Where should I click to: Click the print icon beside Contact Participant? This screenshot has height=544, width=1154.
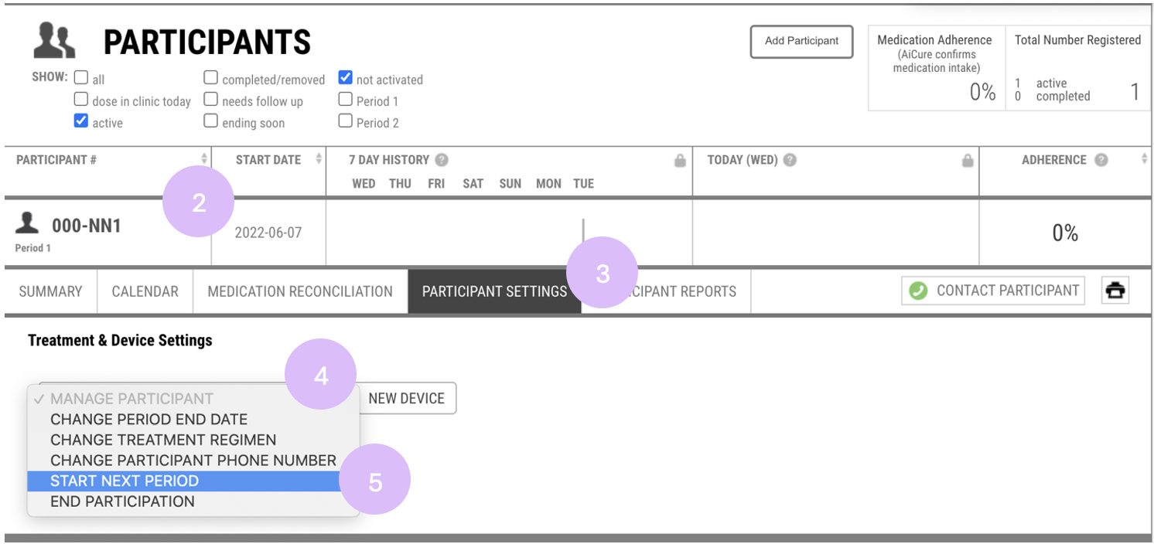[x=1115, y=291]
